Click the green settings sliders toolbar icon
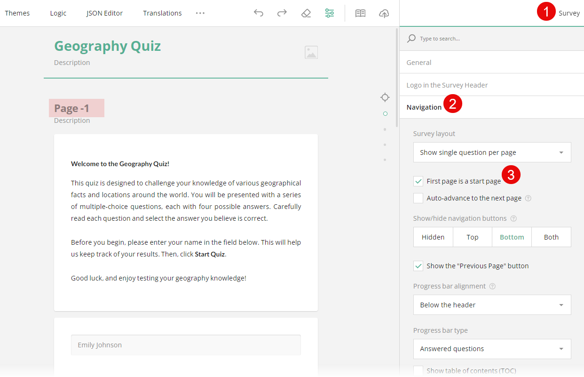Viewport: 584px width, 377px height. (x=329, y=13)
